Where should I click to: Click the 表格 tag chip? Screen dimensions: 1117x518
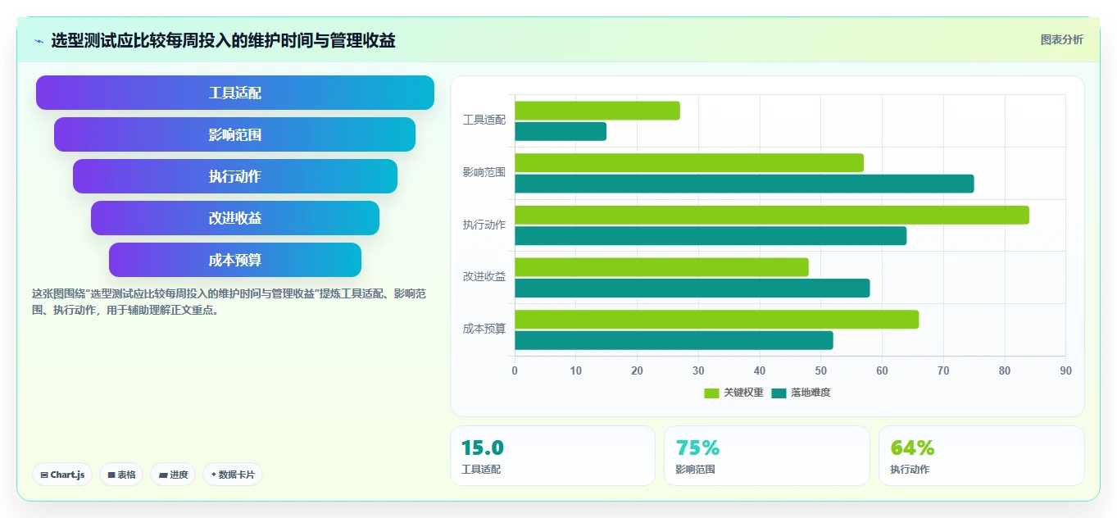click(121, 475)
